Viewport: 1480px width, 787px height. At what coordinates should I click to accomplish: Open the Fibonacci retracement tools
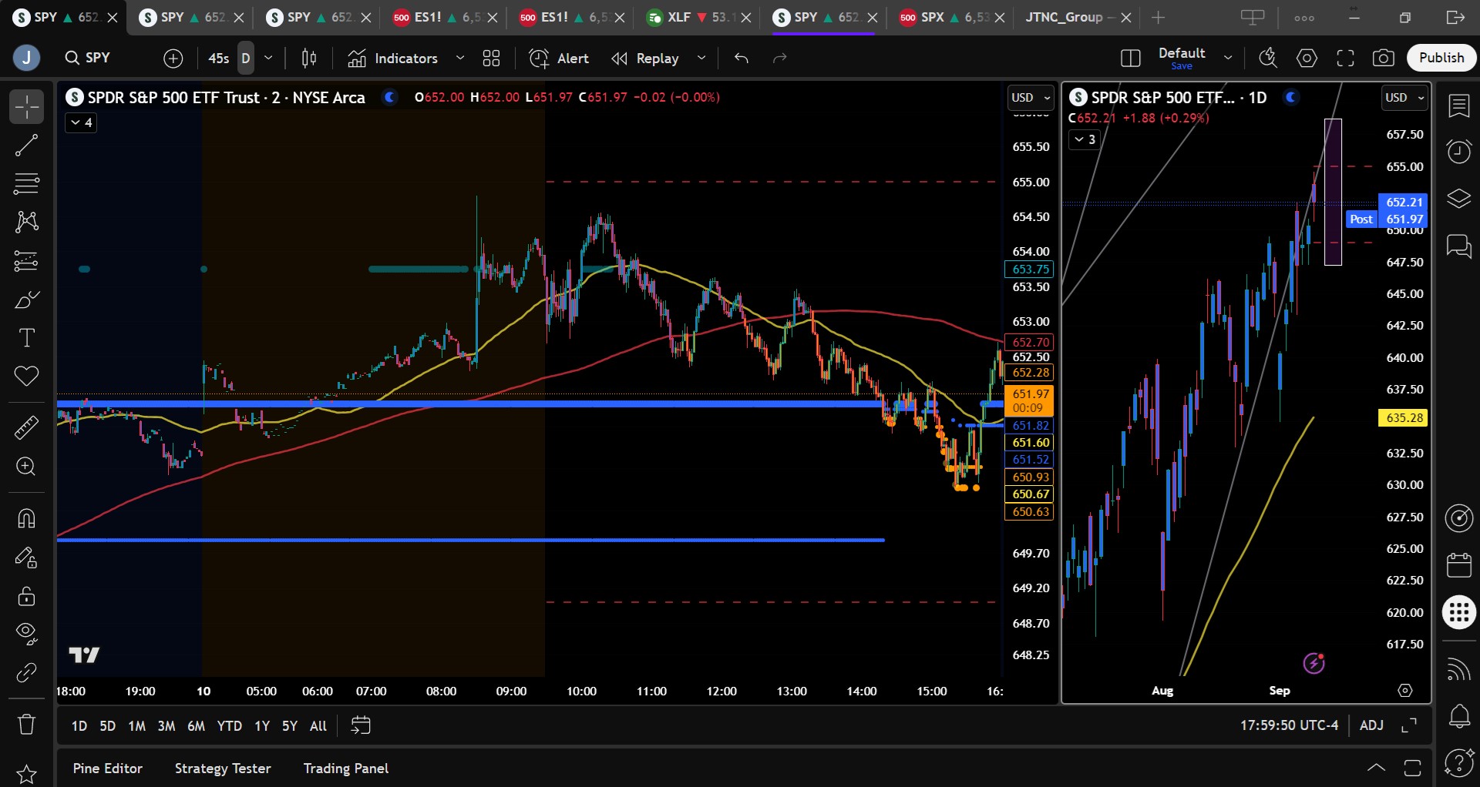(x=26, y=184)
